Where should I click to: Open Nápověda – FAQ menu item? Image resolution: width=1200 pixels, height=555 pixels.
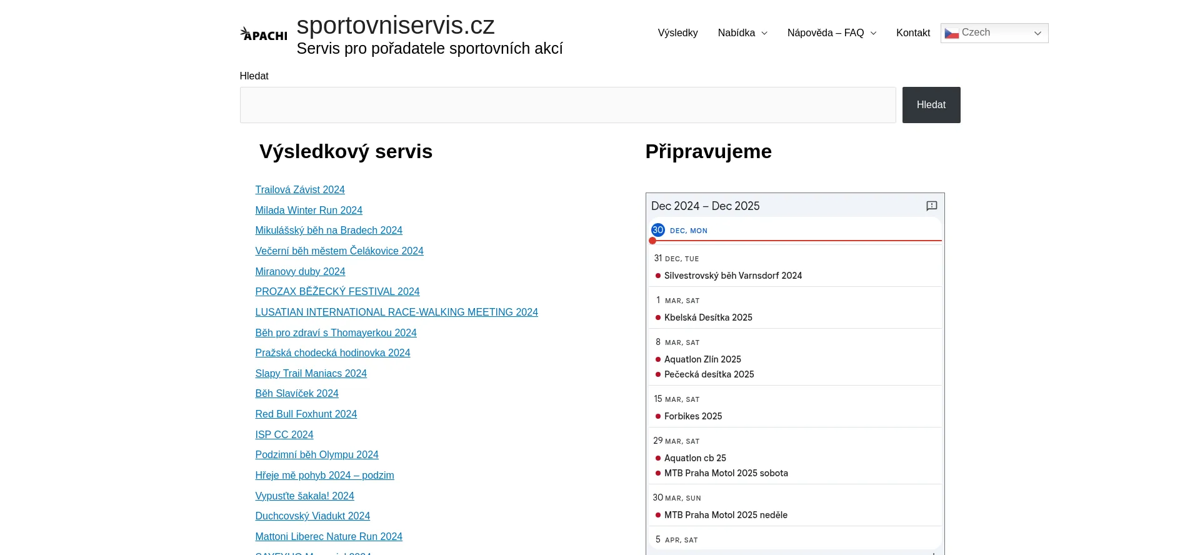pos(825,33)
